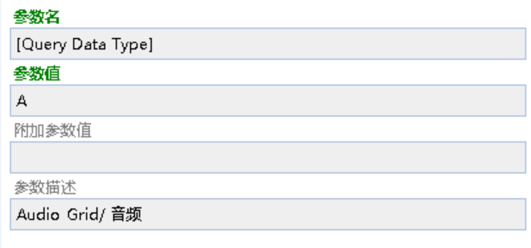The height and width of the screenshot is (248, 531).
Task: Focus the empty 附加参数值 field
Action: click(x=268, y=158)
